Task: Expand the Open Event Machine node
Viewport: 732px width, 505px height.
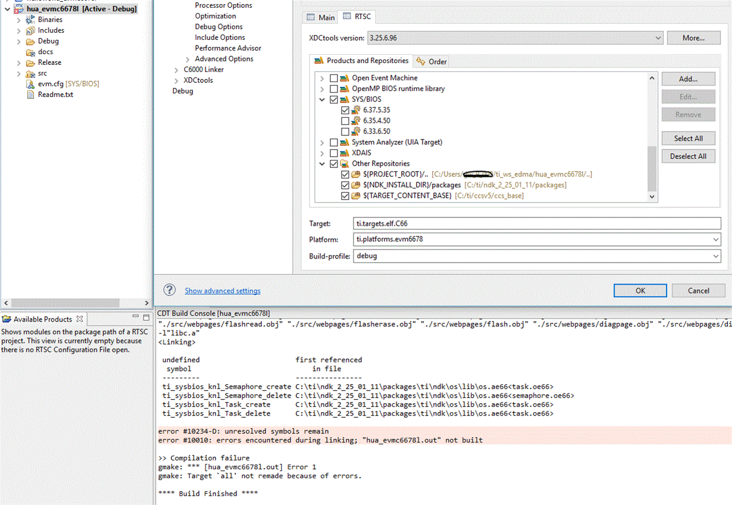Action: (323, 78)
